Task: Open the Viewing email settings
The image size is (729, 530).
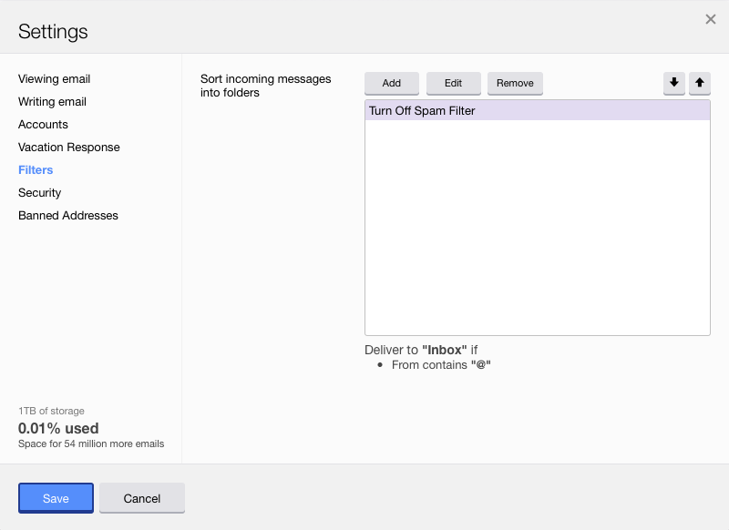Action: [x=54, y=78]
